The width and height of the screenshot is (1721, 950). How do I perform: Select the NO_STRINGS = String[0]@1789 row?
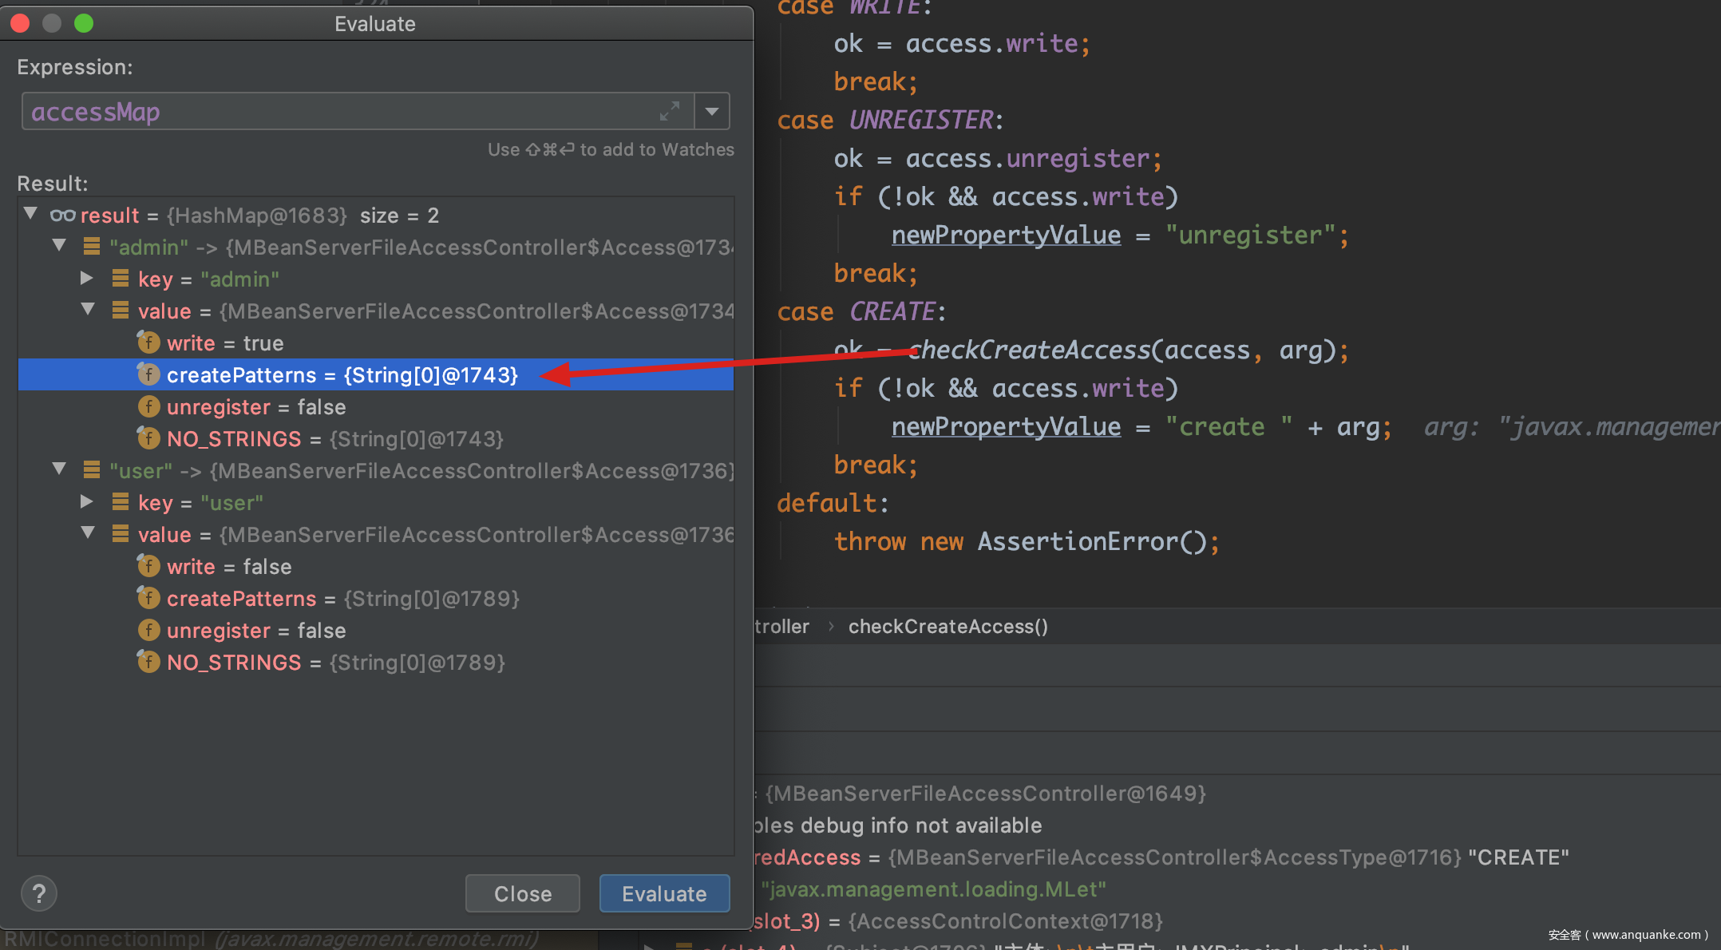(335, 663)
